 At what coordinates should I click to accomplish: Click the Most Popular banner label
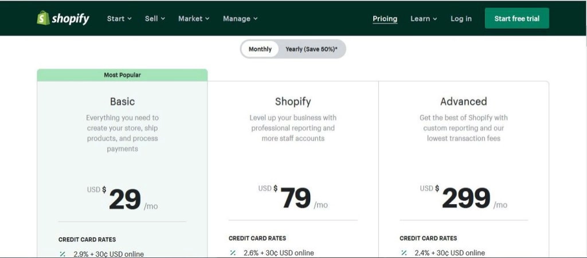(122, 75)
